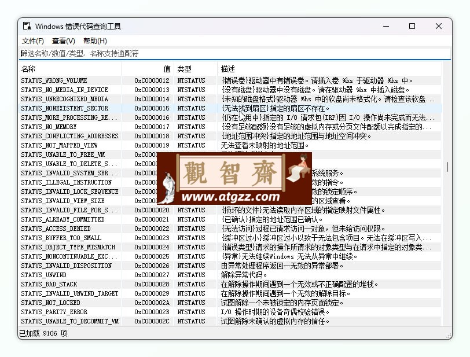The width and height of the screenshot is (470, 357).
Task: Select row STATUS_MORE_PROCESSING_RE...
Action: click(230, 118)
